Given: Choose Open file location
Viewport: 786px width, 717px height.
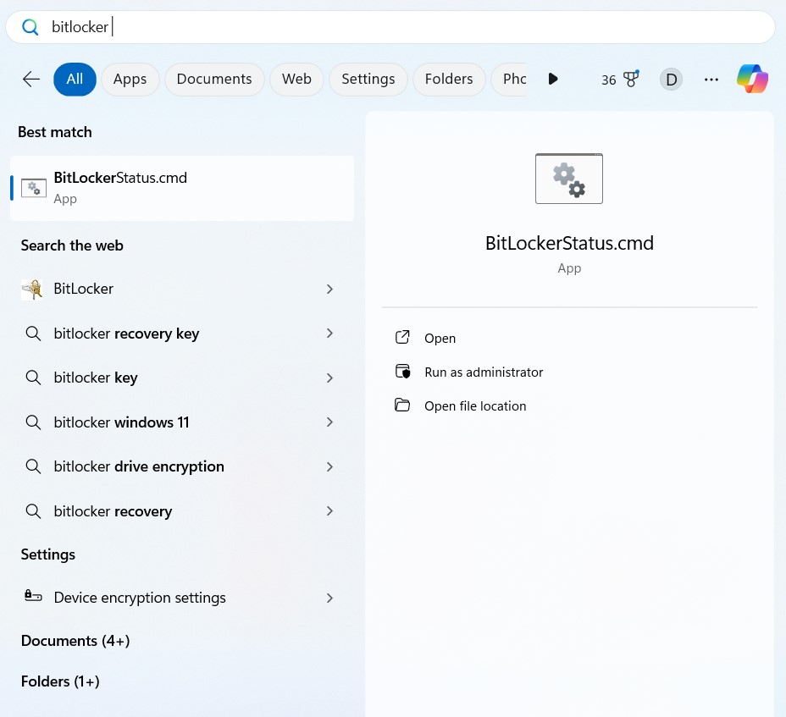Looking at the screenshot, I should tap(475, 405).
